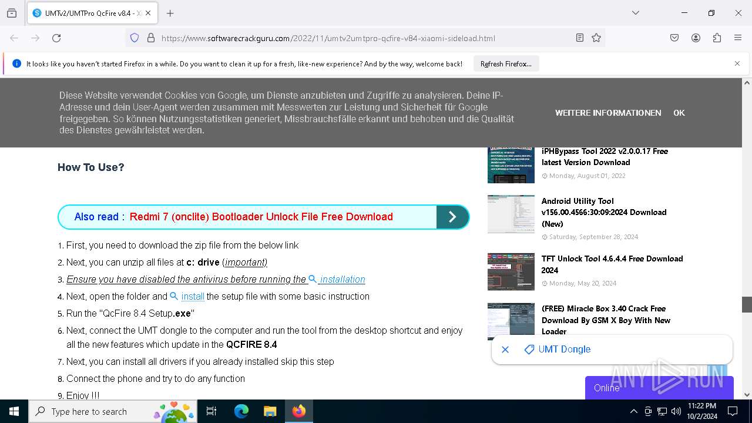This screenshot has width=752, height=423.
Task: Open Task View on taskbar
Action: (x=211, y=411)
